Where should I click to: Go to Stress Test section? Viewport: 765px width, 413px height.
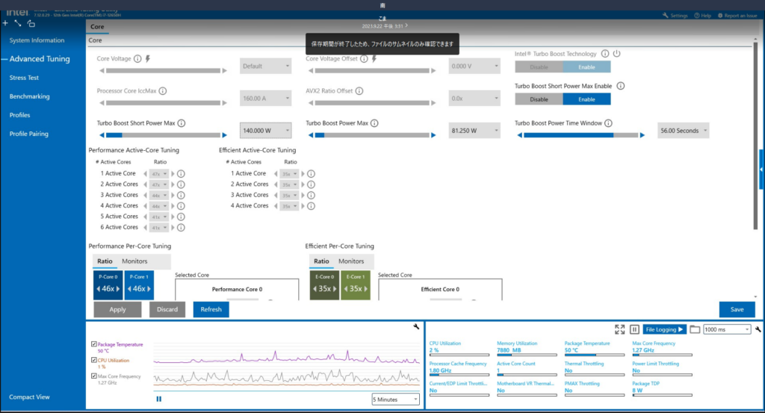[x=24, y=78]
